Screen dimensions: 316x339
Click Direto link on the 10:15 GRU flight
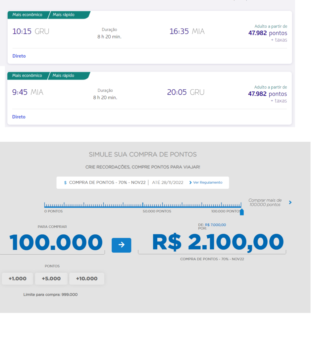tap(19, 56)
